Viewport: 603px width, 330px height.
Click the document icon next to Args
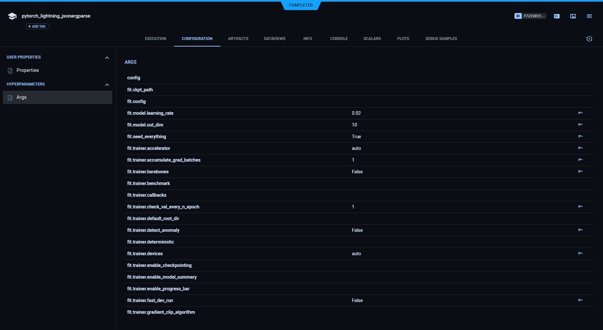[10, 97]
